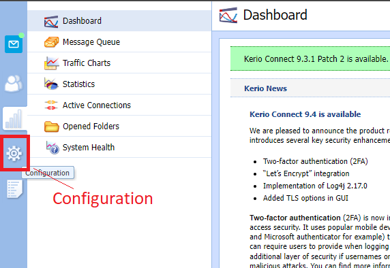Image resolution: width=390 pixels, height=268 pixels.
Task: Click the Kerio Connect 9.3.1 Patch notification
Action: tap(310, 58)
